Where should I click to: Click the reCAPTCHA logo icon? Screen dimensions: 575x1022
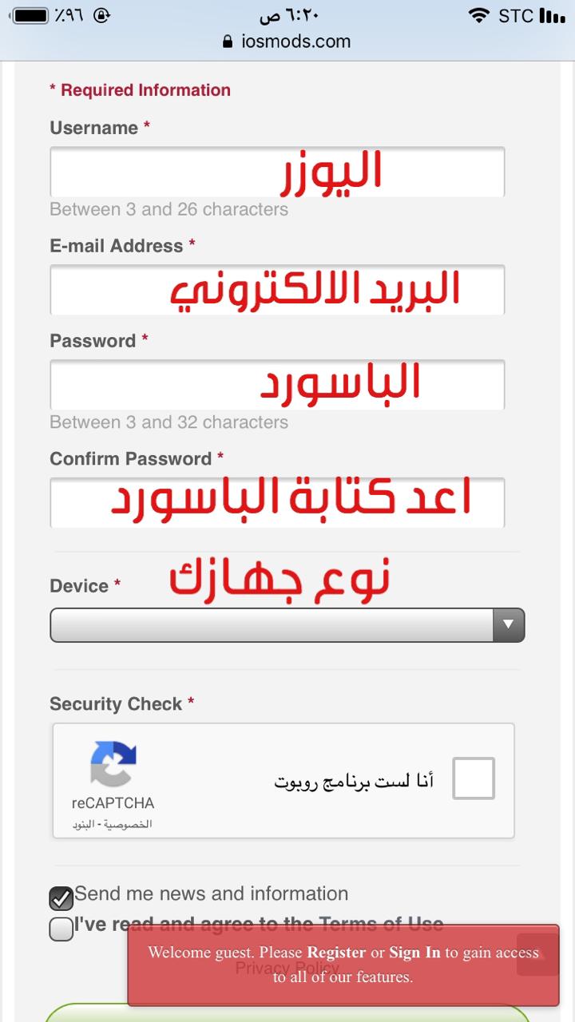tap(113, 764)
